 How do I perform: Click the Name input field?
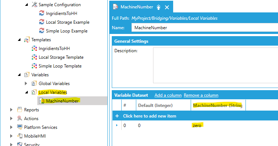pos(205,28)
